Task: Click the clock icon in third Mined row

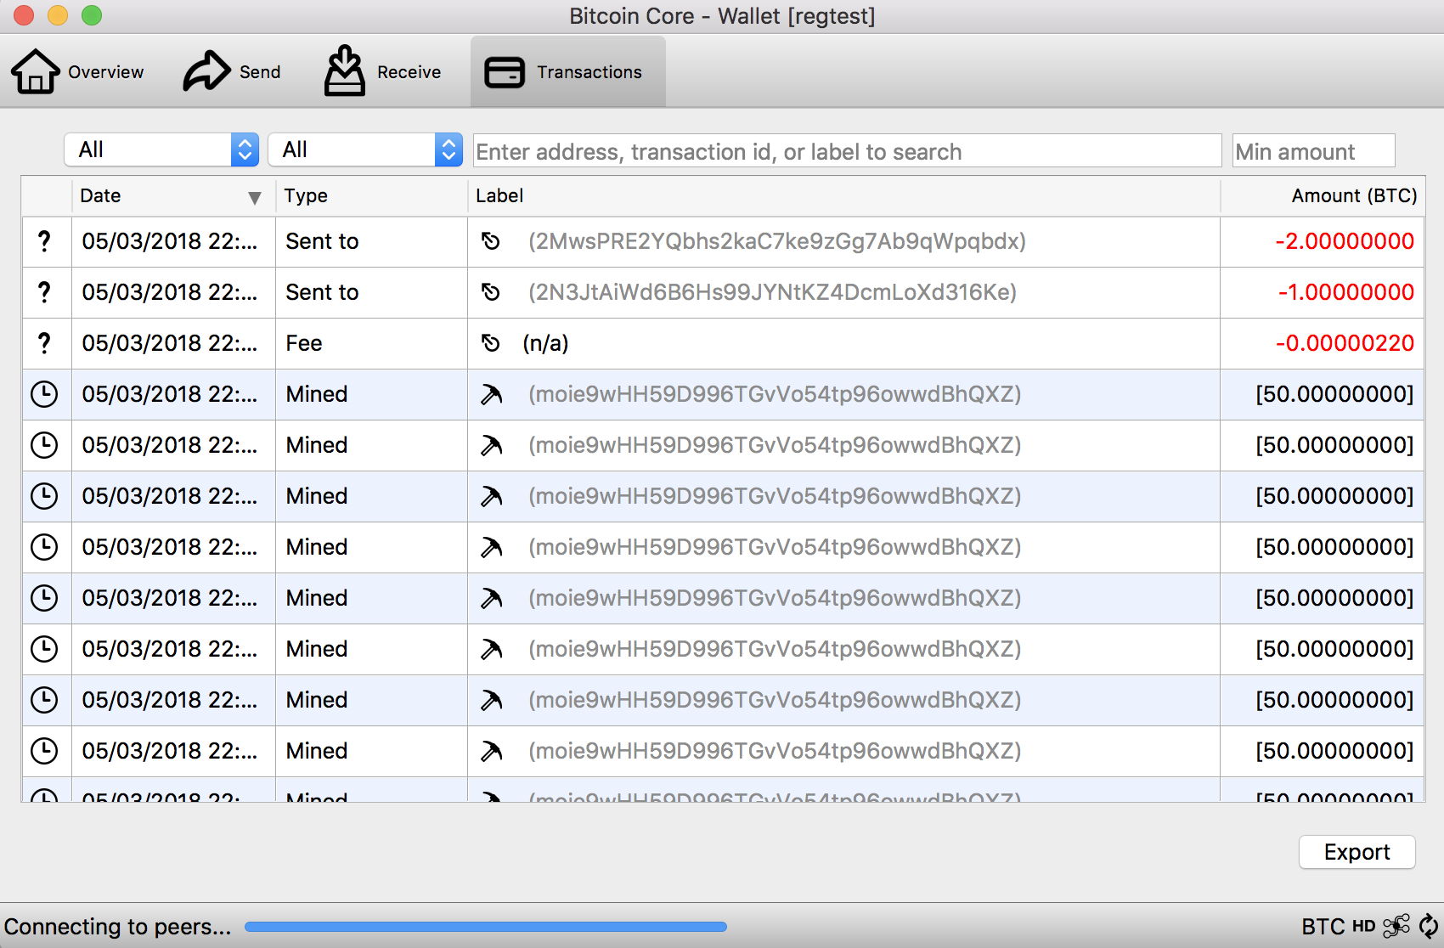Action: click(44, 496)
